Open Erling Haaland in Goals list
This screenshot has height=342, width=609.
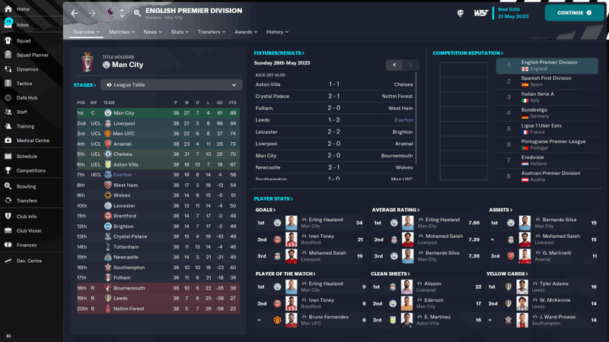[326, 220]
